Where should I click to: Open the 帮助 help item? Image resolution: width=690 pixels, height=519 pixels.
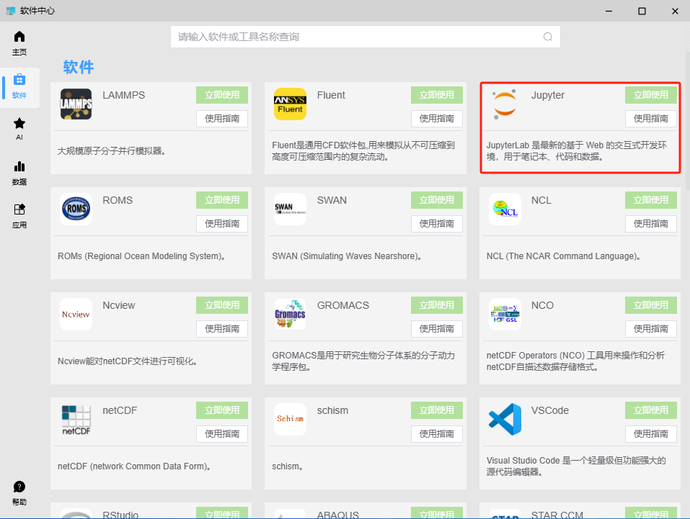click(x=19, y=492)
